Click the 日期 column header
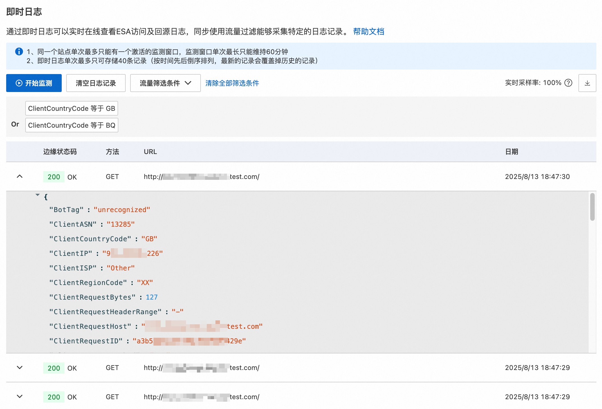 point(511,152)
